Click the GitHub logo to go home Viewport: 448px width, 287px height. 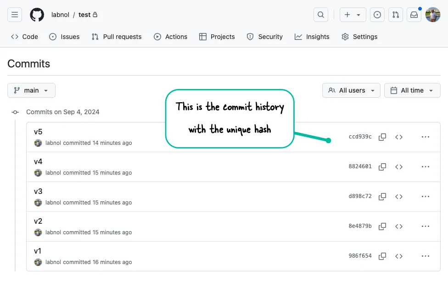coord(36,14)
